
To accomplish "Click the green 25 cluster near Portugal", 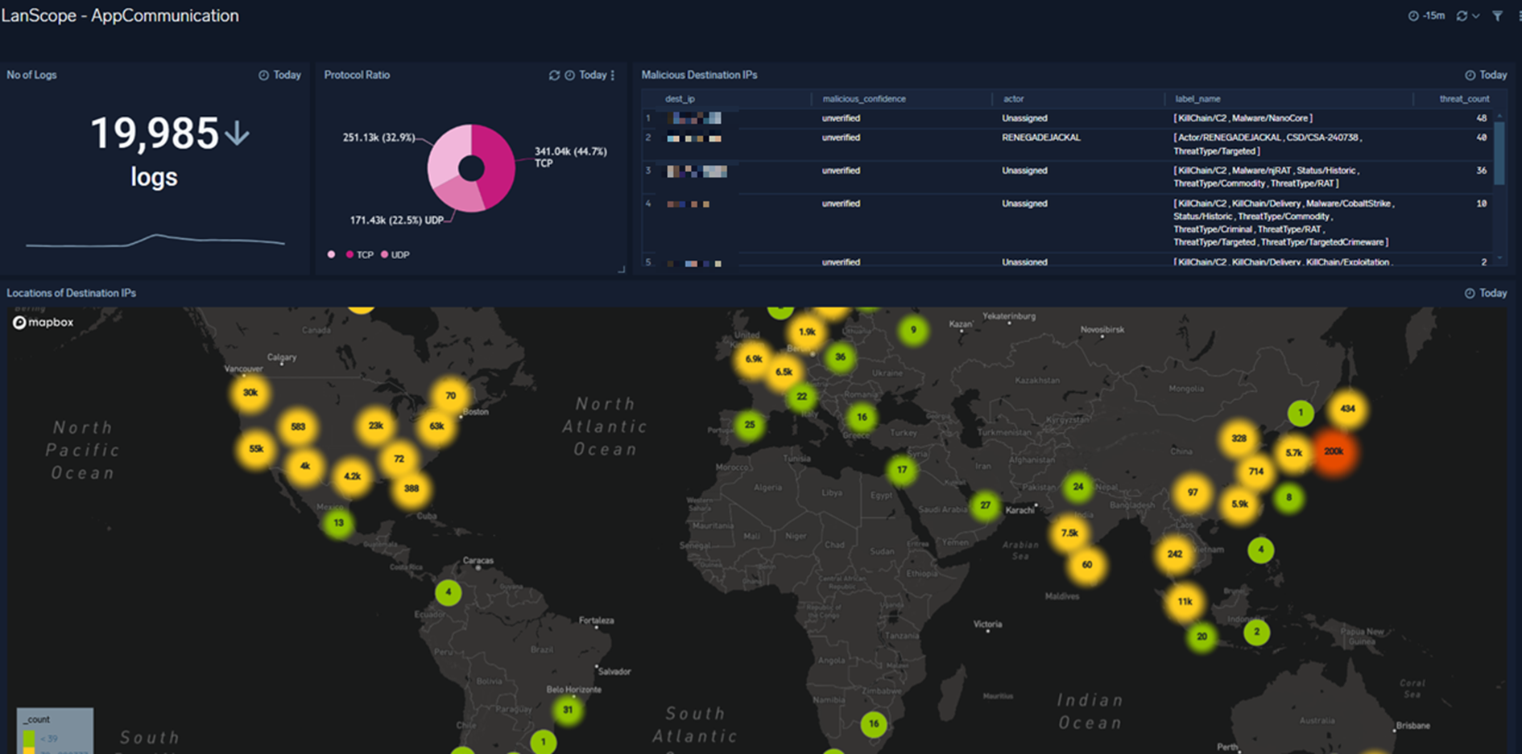I will 750,425.
